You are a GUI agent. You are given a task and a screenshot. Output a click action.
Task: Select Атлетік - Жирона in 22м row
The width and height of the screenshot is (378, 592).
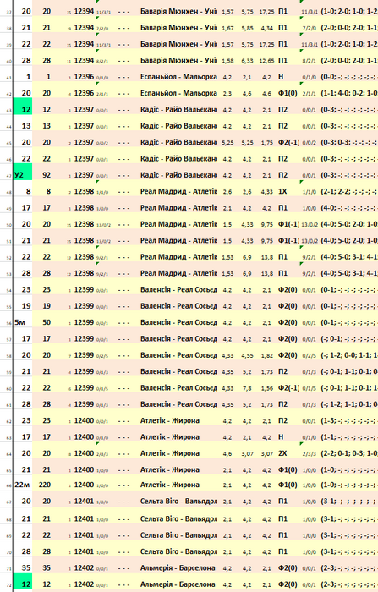[x=170, y=485]
